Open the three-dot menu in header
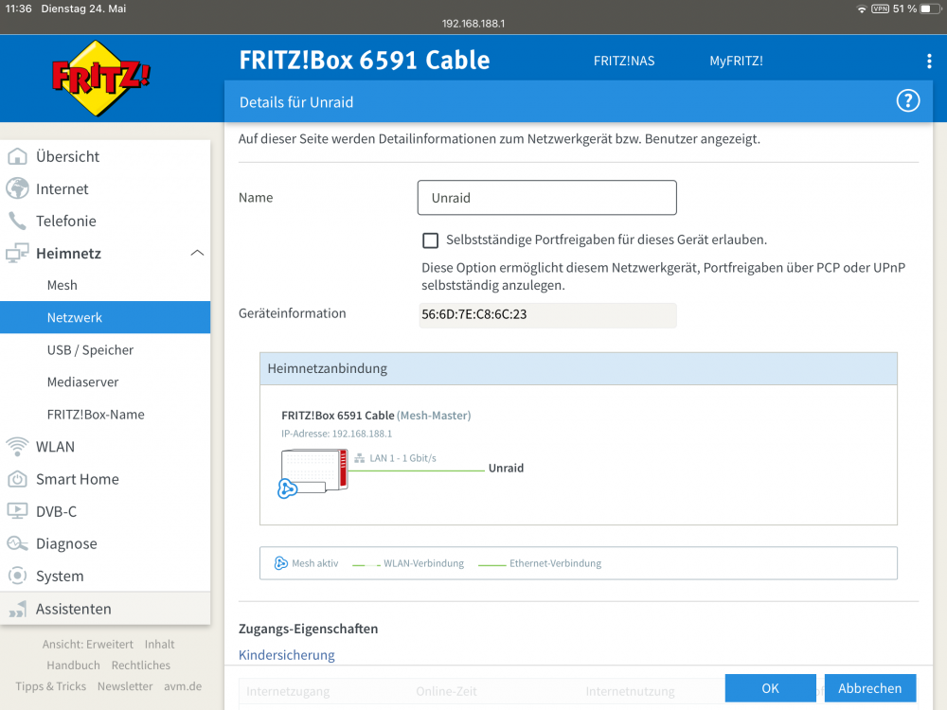This screenshot has height=710, width=947. tap(929, 61)
